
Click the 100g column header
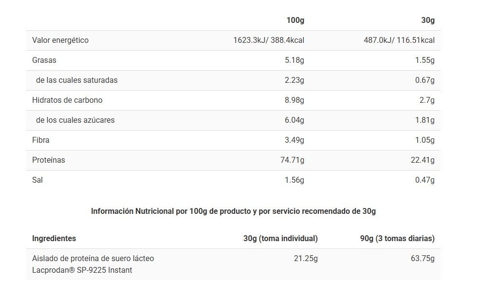(x=295, y=20)
